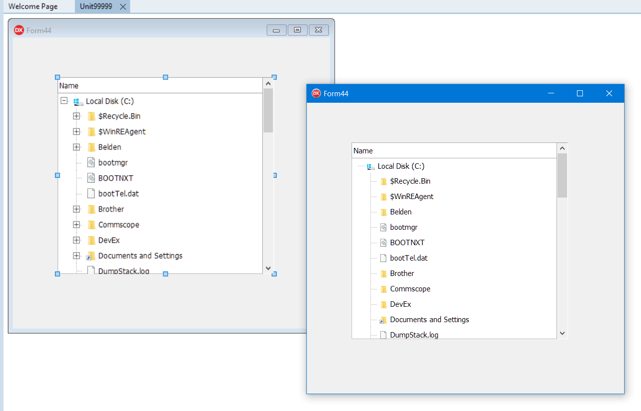Click DX logo in running Form44 title bar
Image resolution: width=641 pixels, height=411 pixels.
316,93
